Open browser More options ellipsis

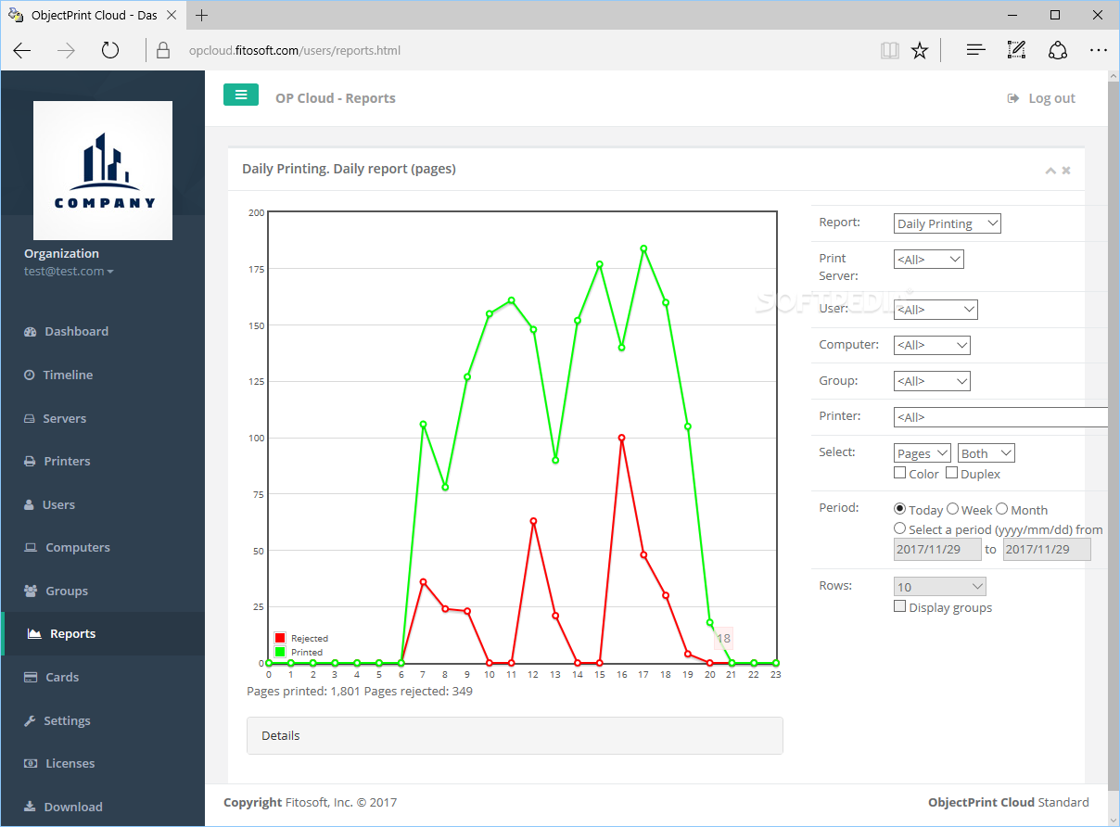pos(1099,50)
